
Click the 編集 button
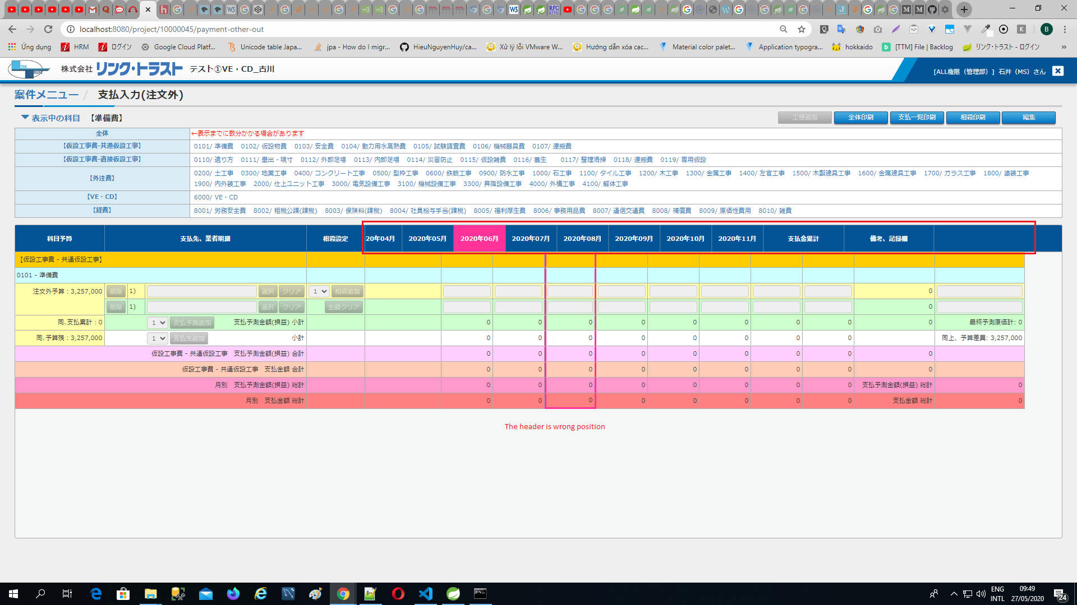pos(1029,118)
